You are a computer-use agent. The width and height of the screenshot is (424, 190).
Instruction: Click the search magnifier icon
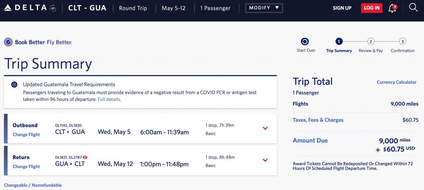(x=413, y=7)
